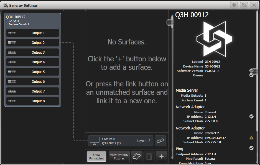The height and width of the screenshot is (165, 260).
Task: Select the Output 5 entry
Action: click(x=32, y=72)
